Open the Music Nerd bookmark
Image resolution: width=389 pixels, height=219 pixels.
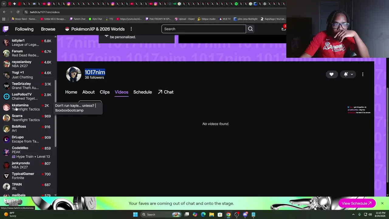tap(24, 19)
